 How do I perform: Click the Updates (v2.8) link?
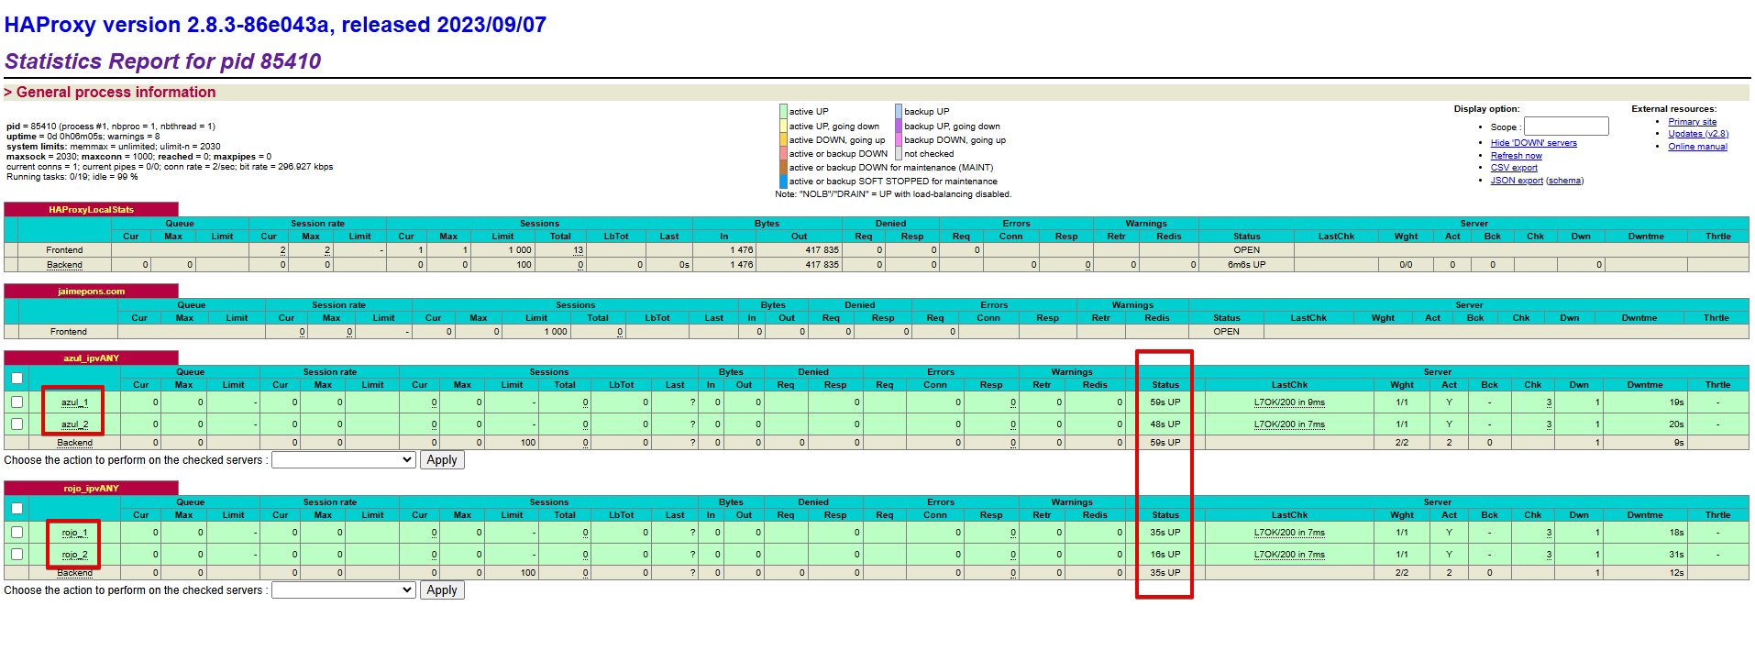point(1697,134)
